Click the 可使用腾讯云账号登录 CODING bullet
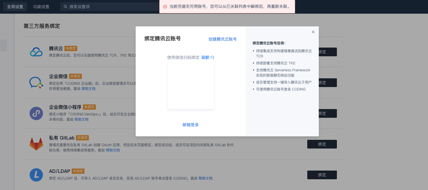The image size is (428, 190). 281,89
